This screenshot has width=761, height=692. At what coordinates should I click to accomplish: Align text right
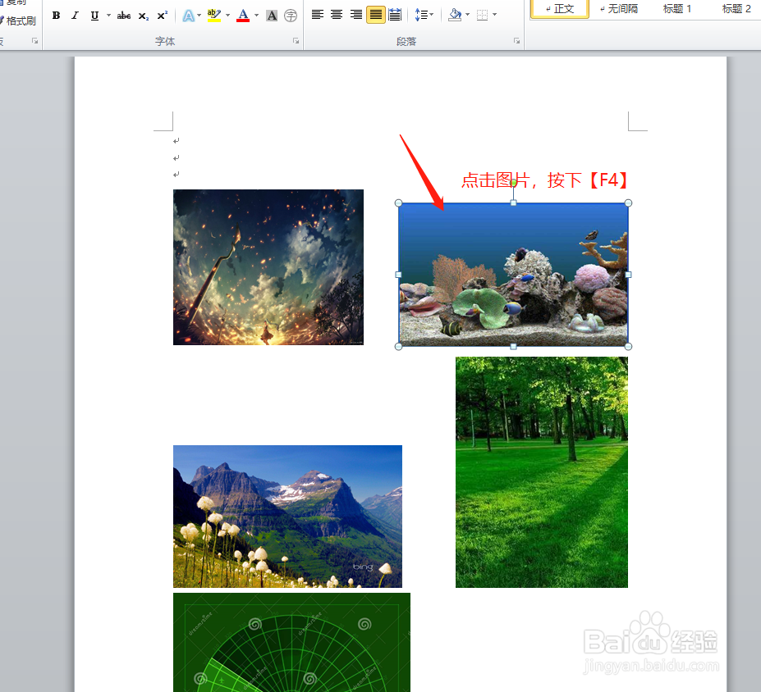pos(356,15)
